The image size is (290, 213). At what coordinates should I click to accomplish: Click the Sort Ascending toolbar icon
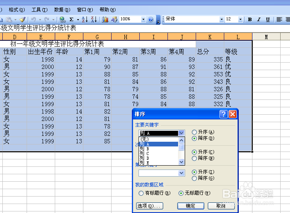point(85,19)
